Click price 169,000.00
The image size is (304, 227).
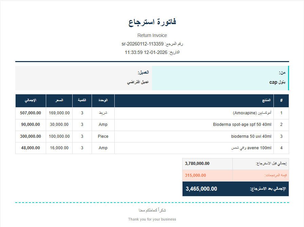[59, 113]
